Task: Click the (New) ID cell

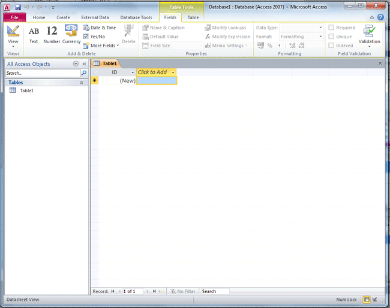Action: point(117,80)
